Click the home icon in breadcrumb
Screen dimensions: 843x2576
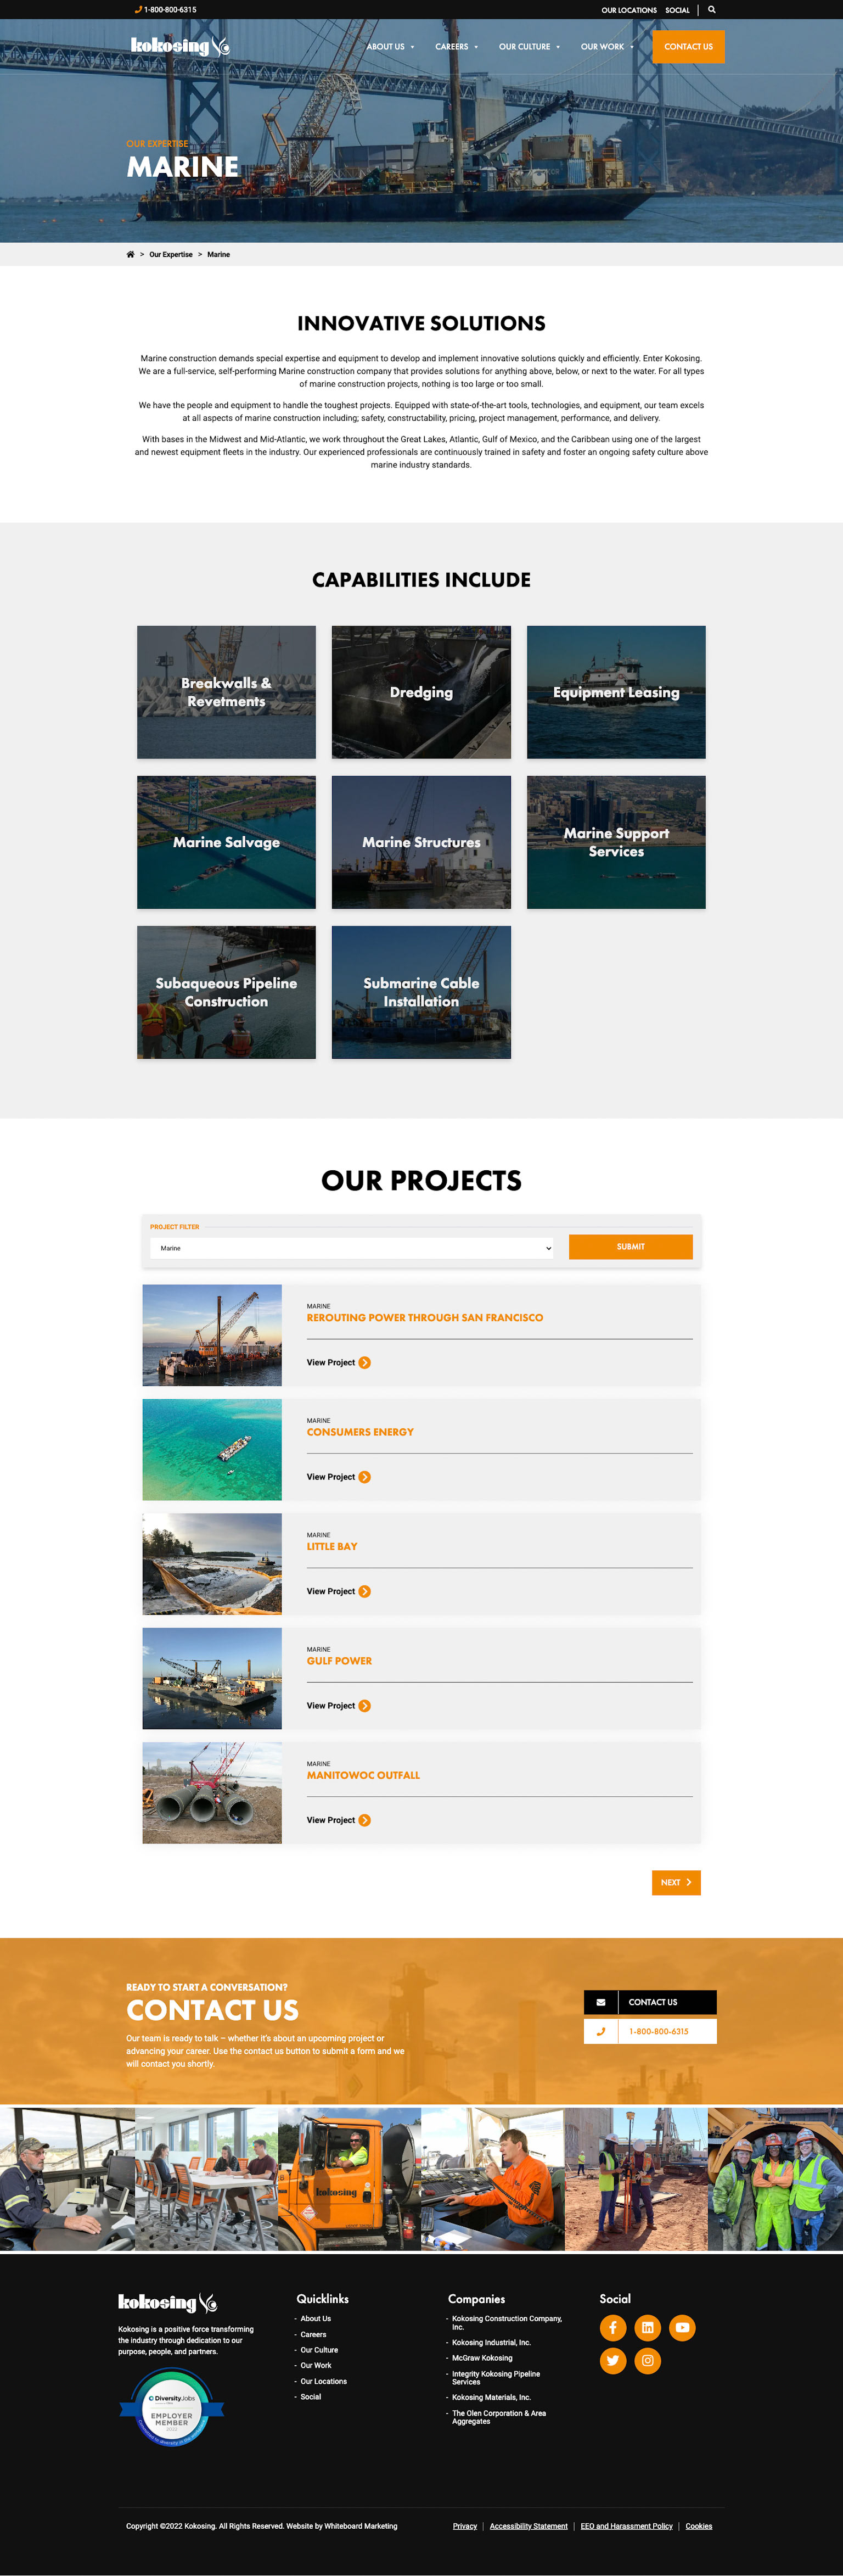pyautogui.click(x=130, y=254)
